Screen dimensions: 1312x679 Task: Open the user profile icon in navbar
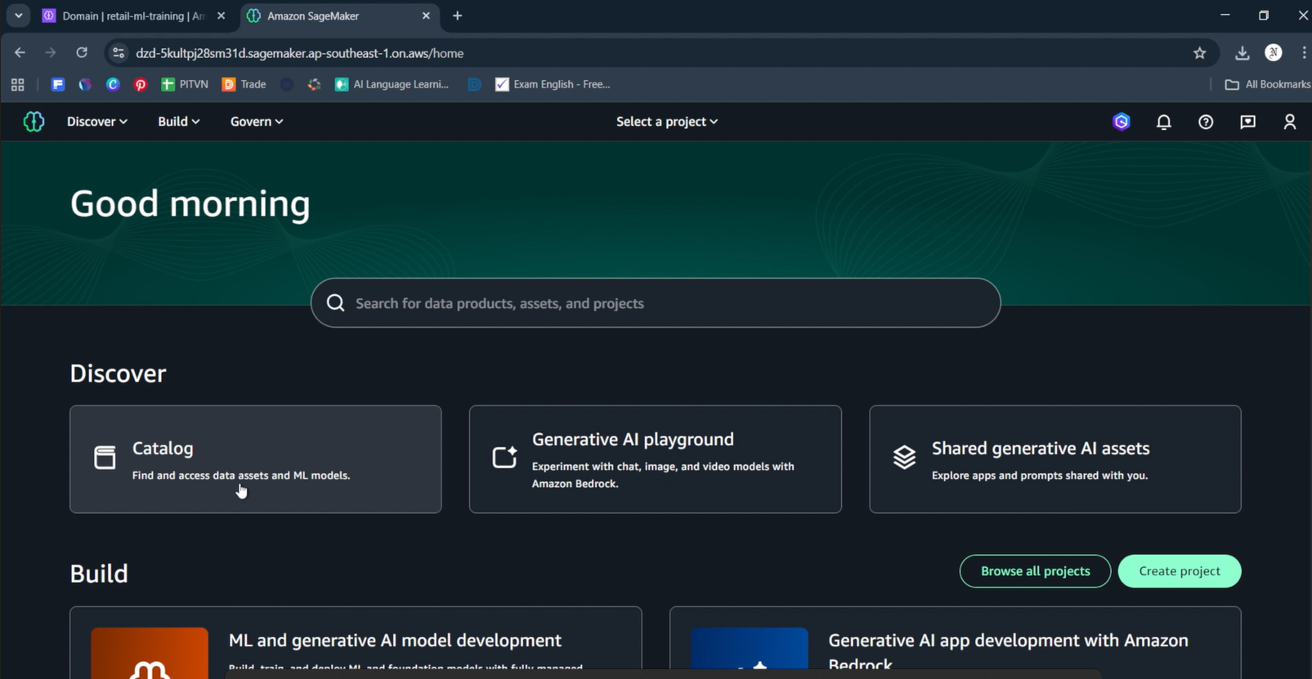[1290, 122]
